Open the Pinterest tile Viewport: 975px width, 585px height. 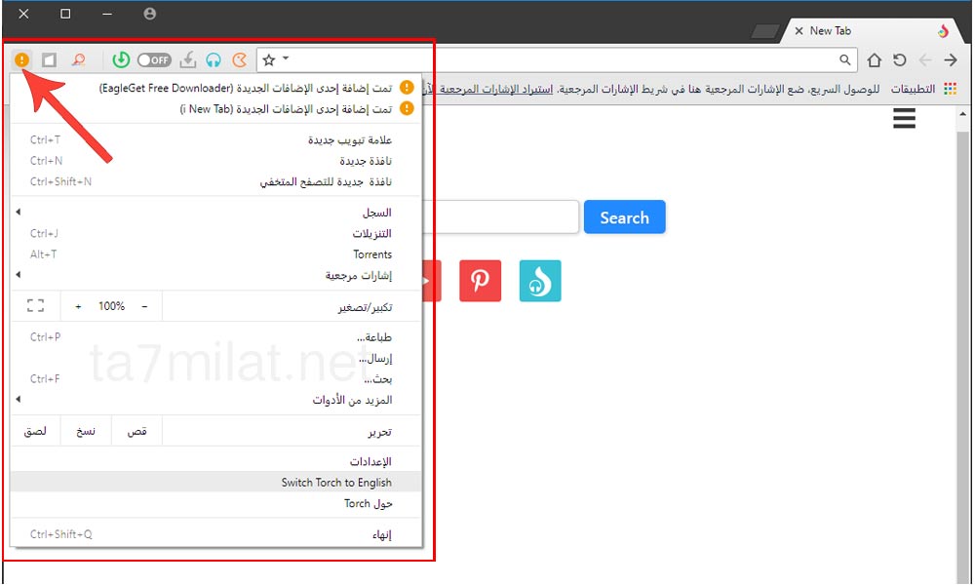pyautogui.click(x=480, y=281)
